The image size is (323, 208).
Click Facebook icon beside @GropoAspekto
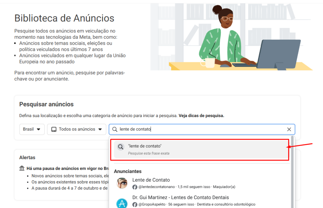(x=135, y=205)
